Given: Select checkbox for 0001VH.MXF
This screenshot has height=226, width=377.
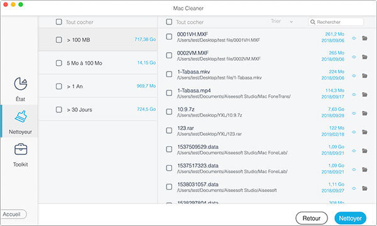Looking at the screenshot, I should pos(169,36).
